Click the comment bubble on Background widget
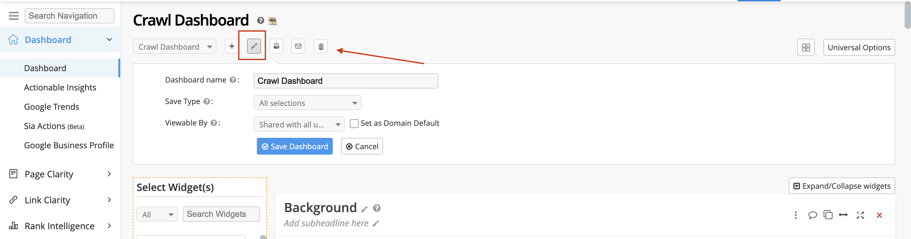Image resolution: width=911 pixels, height=239 pixels. coord(812,215)
